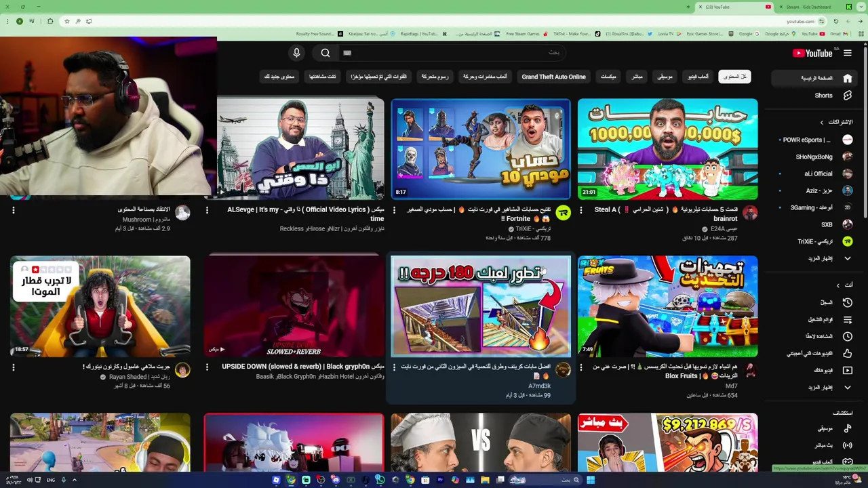
Task: Select the 'موسيقى' music filter chip
Action: pyautogui.click(x=665, y=77)
